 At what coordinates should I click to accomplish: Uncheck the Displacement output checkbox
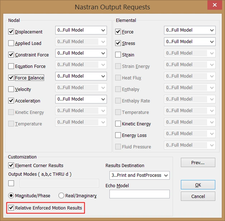[x=11, y=32]
